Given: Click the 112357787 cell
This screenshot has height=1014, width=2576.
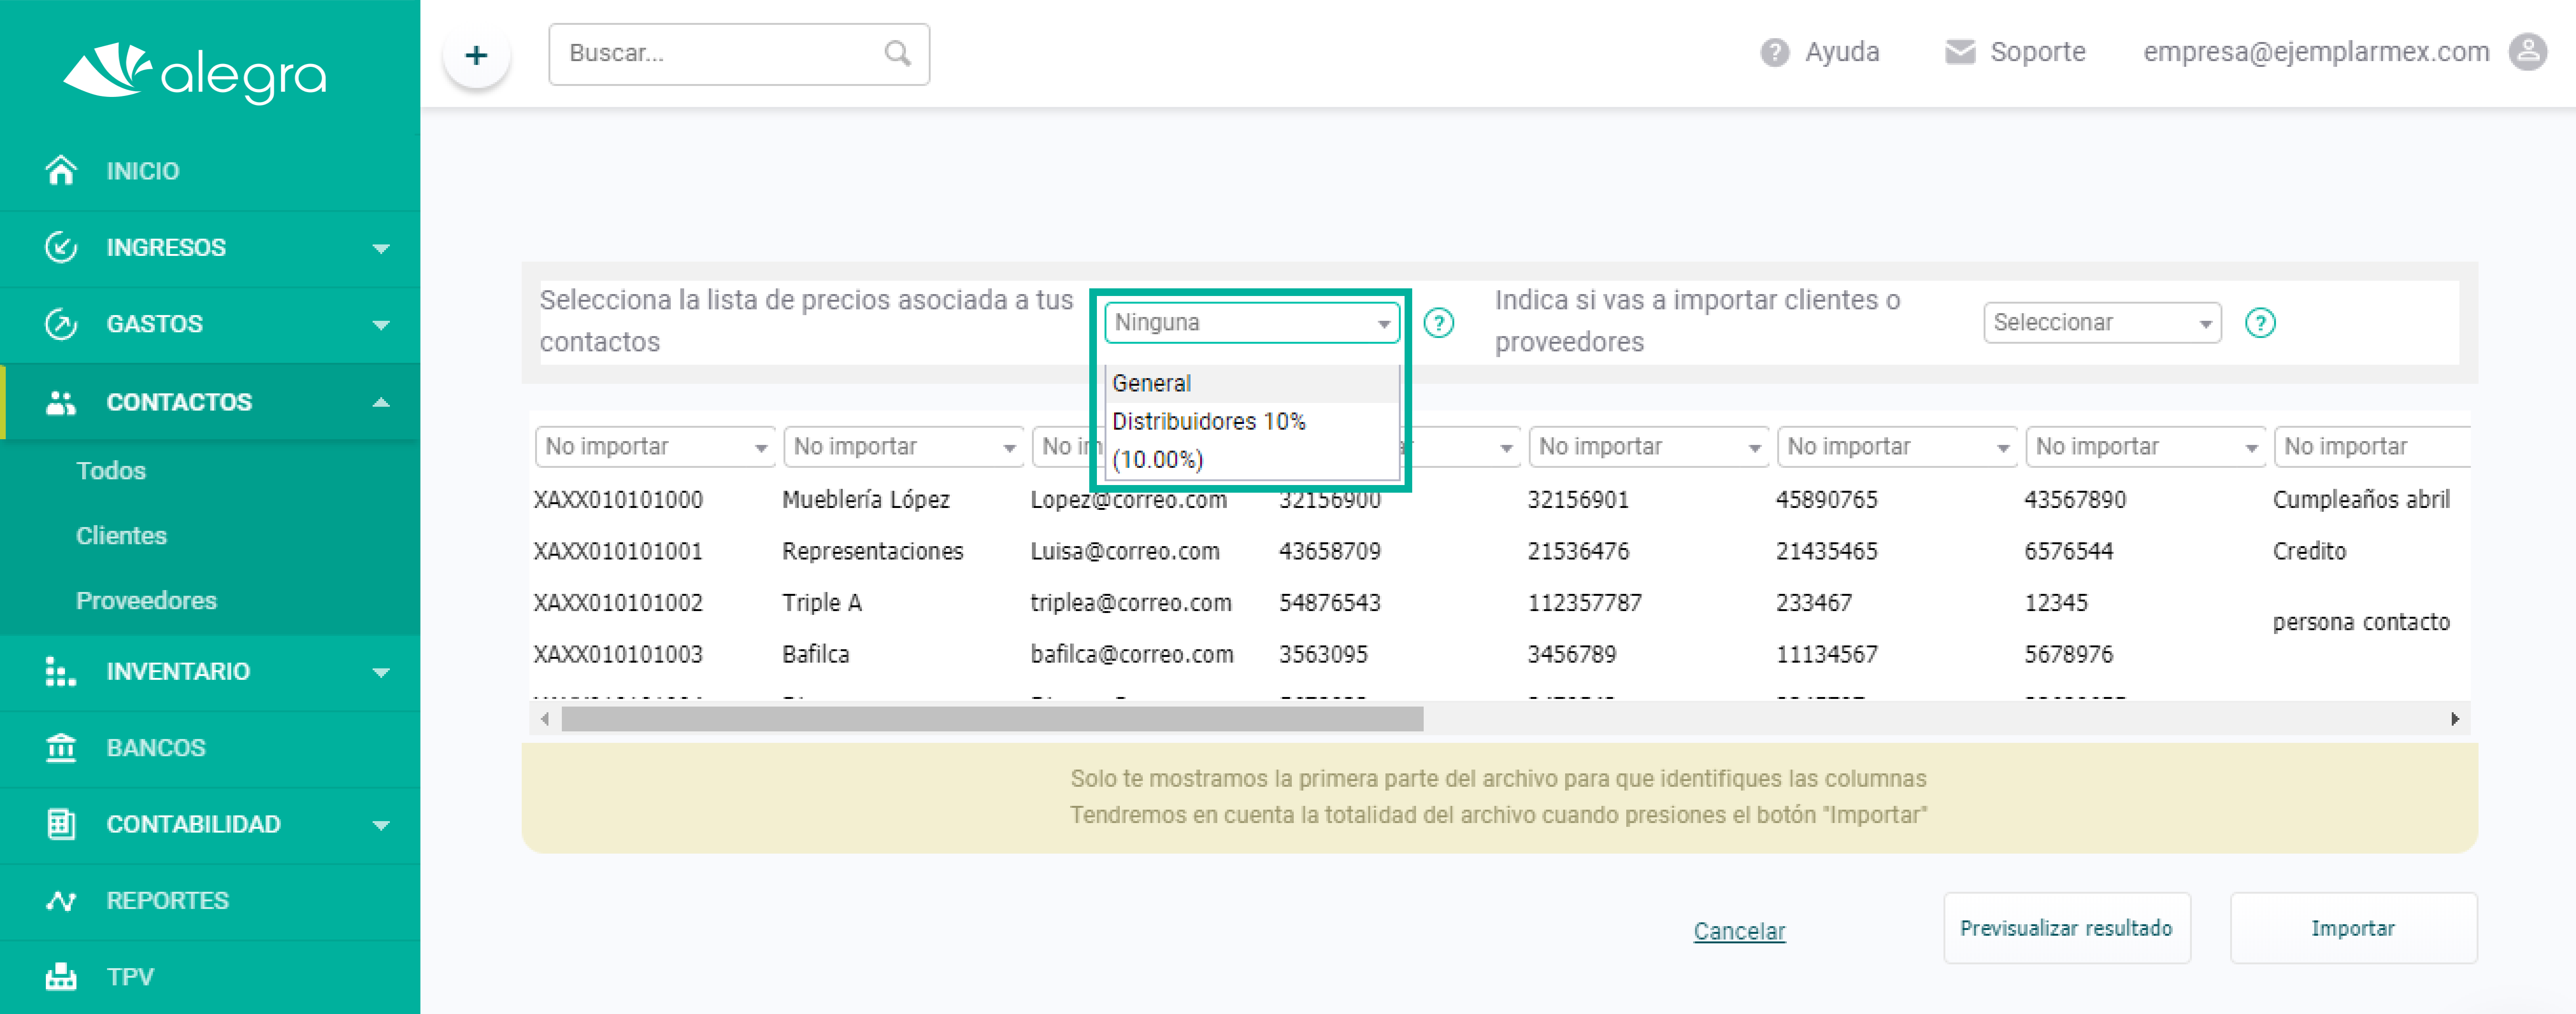Looking at the screenshot, I should pos(1584,603).
